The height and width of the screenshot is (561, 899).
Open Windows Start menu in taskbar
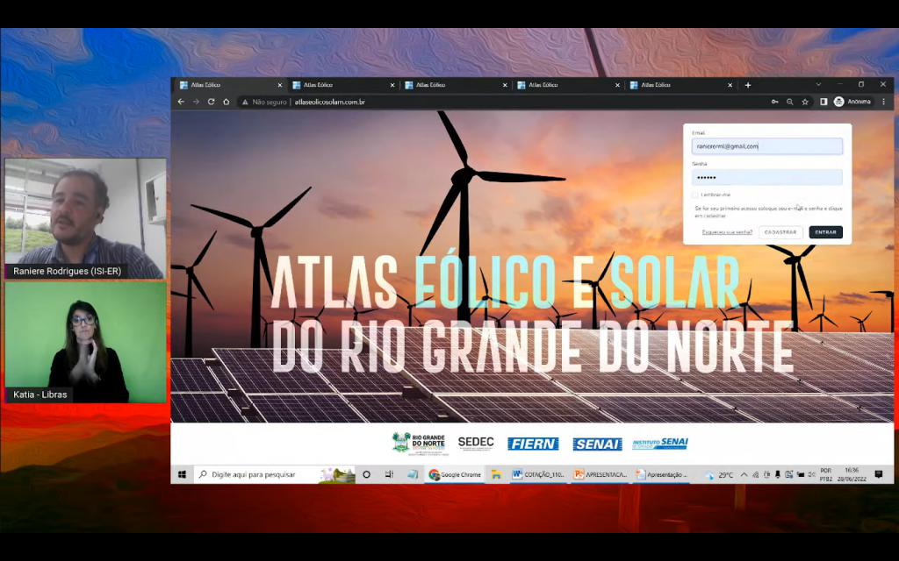click(182, 475)
